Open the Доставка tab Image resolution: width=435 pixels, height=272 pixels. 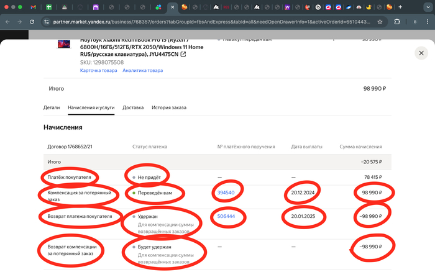pos(133,107)
